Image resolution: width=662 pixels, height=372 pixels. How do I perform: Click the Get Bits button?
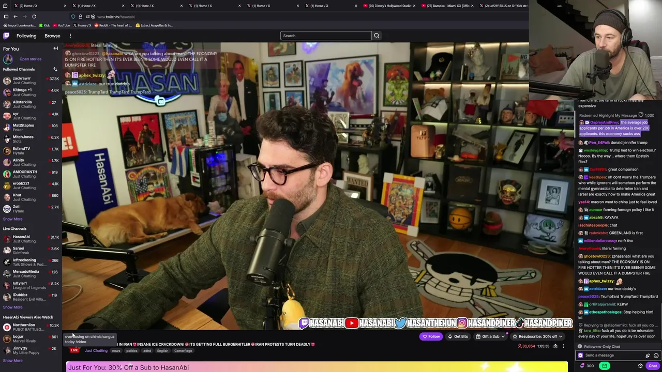tap(458, 336)
